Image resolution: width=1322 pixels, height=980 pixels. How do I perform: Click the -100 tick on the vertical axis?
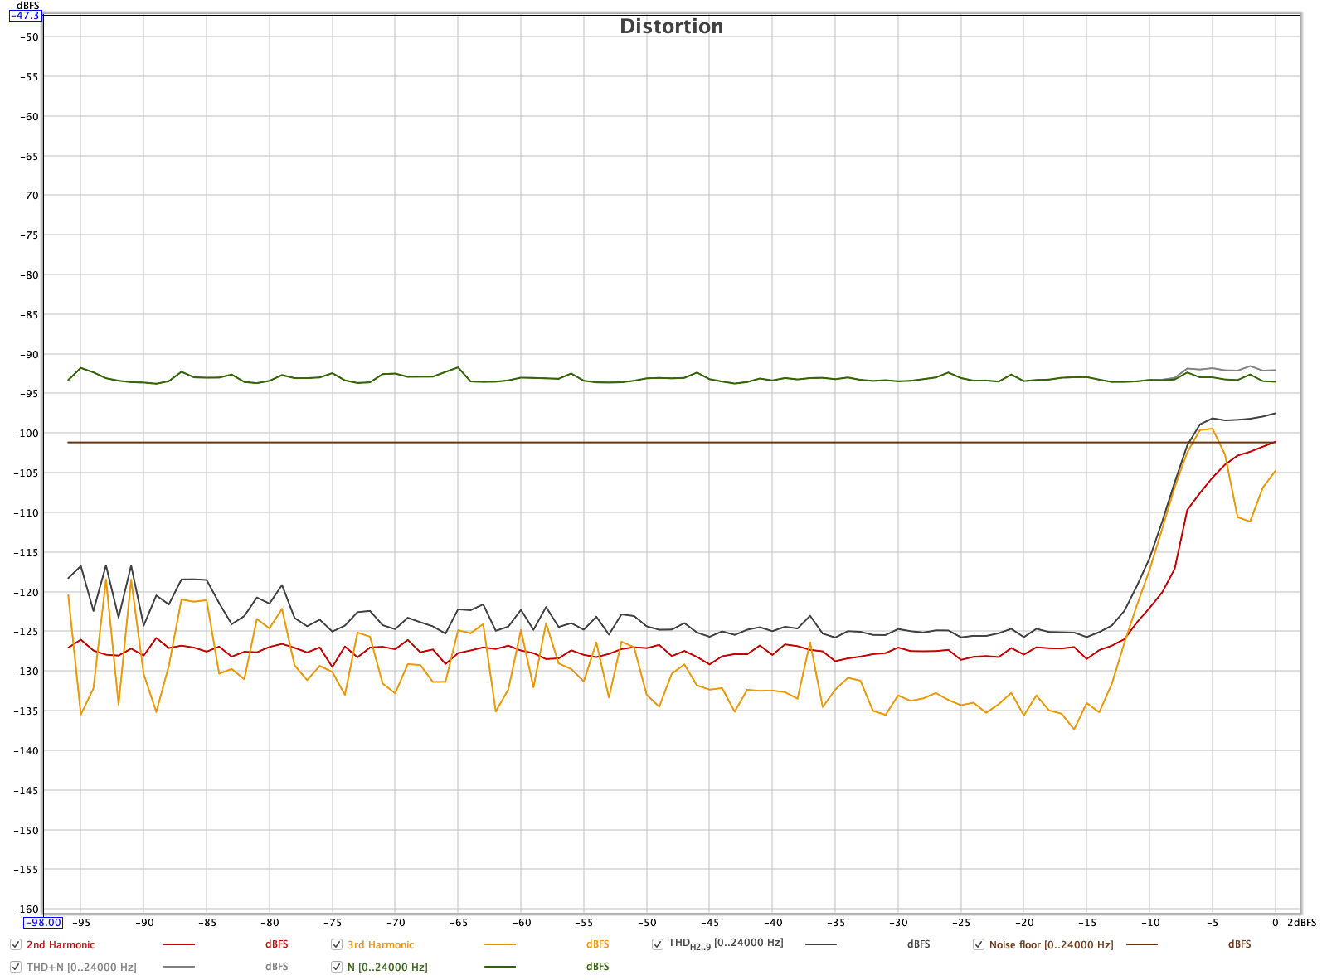tap(27, 434)
